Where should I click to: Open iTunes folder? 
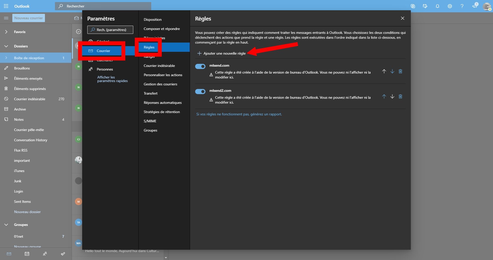36,171
